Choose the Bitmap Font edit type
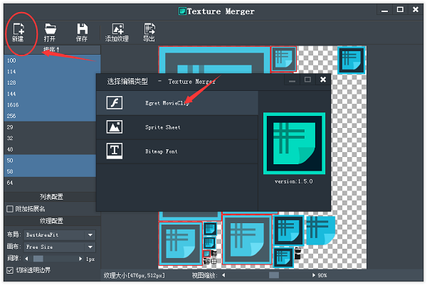 177,151
